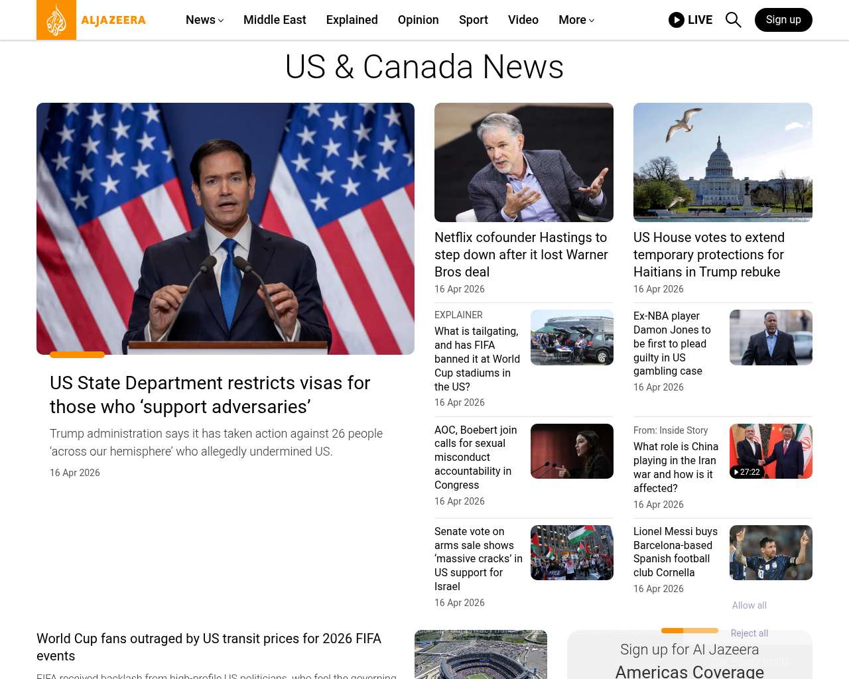Open the State Department visas headline
The width and height of the screenshot is (849, 679).
click(x=210, y=395)
